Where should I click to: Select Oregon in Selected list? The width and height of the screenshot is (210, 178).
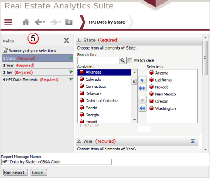[x=172, y=101]
